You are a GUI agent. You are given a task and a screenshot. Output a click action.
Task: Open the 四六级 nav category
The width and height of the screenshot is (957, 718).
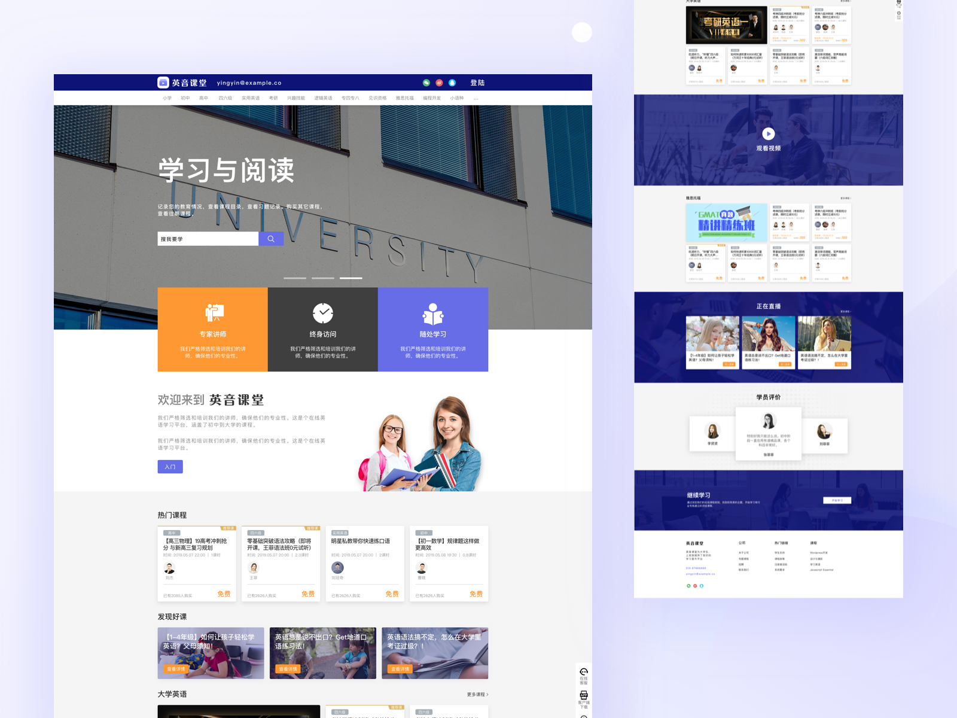coord(225,98)
